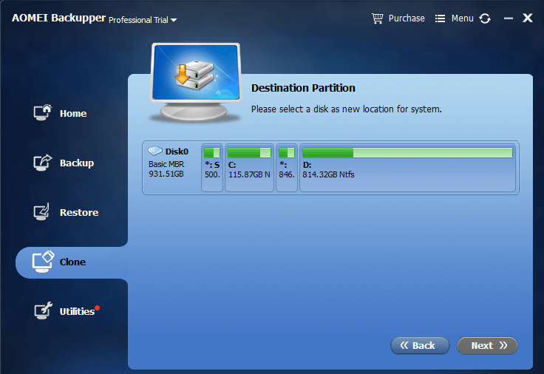The image size is (544, 374).
Task: Minimize the AOMEI Backupper window
Action: point(506,18)
